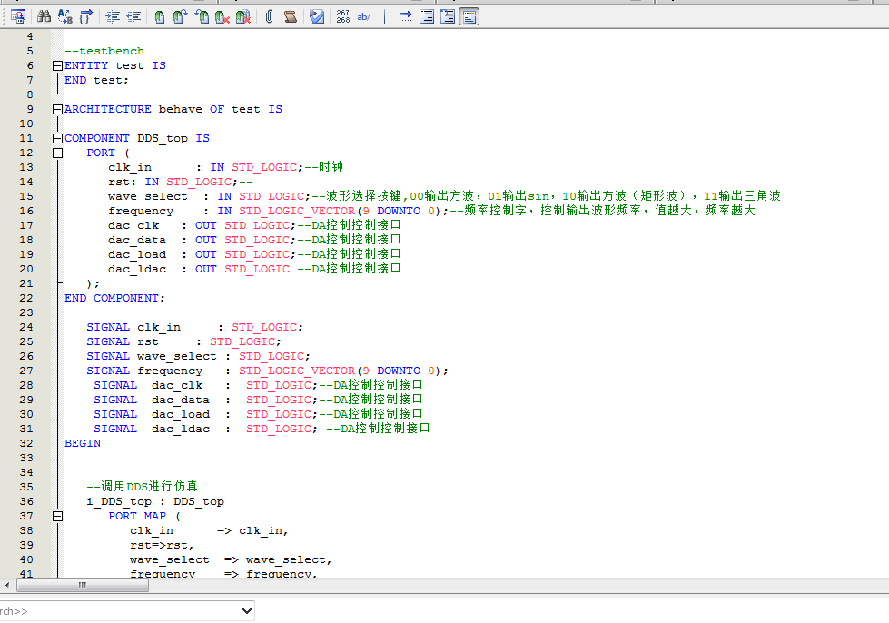This screenshot has height=623, width=889.
Task: Click the analyze current file checkmark icon
Action: pyautogui.click(x=316, y=16)
